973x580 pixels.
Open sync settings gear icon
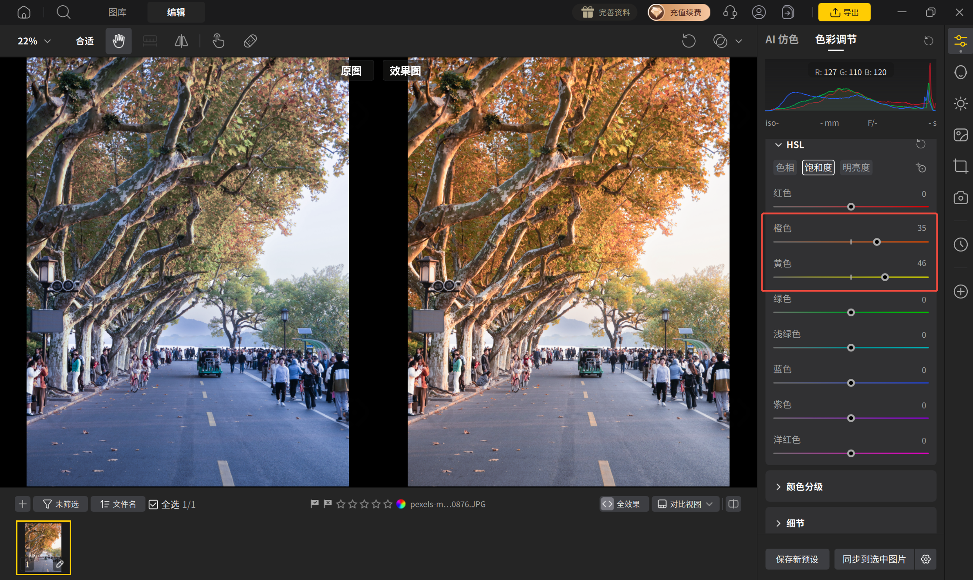(x=926, y=559)
